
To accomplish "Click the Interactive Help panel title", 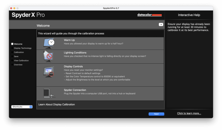I will point(189,15).
